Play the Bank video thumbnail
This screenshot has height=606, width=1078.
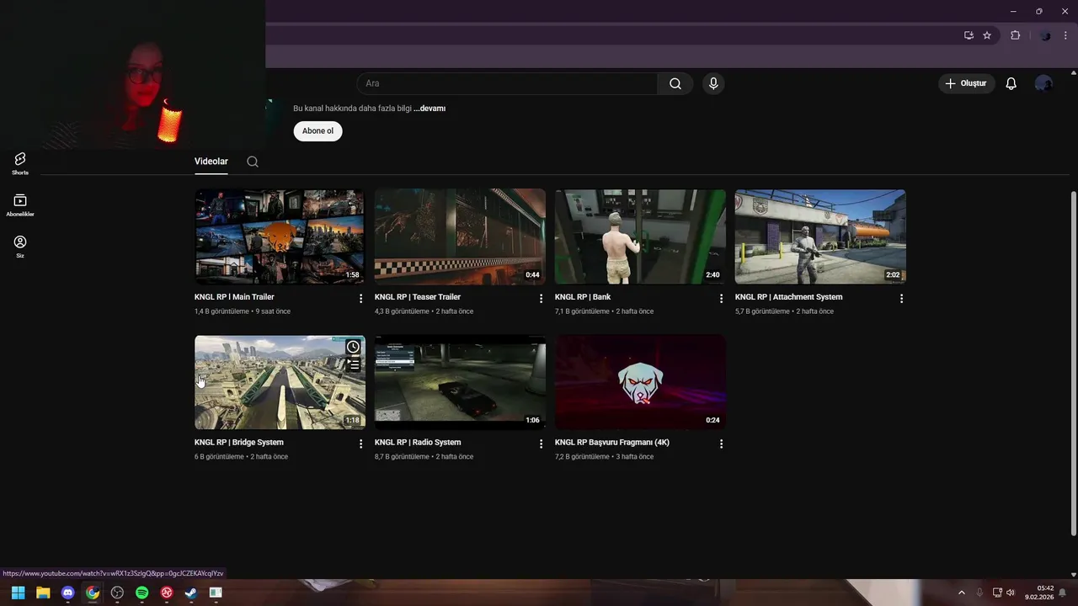(x=640, y=237)
